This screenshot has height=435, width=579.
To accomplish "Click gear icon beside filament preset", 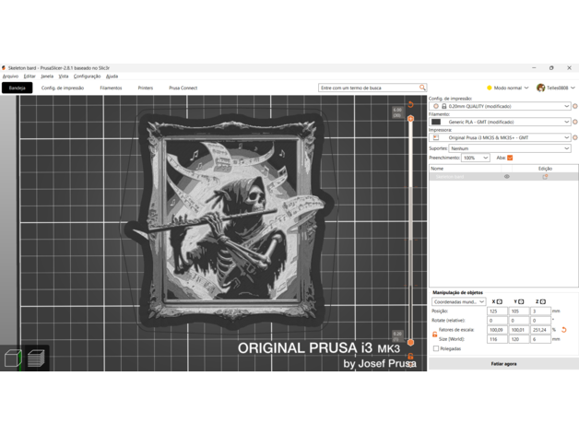I will click(575, 122).
